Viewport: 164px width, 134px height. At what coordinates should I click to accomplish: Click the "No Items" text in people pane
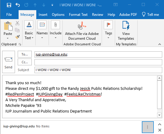pyautogui.click(x=43, y=126)
